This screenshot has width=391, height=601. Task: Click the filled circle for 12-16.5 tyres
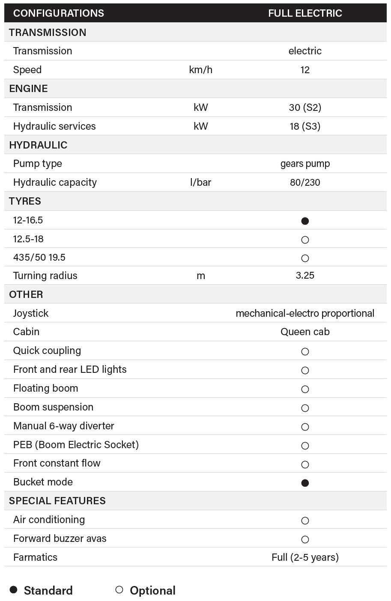305,221
